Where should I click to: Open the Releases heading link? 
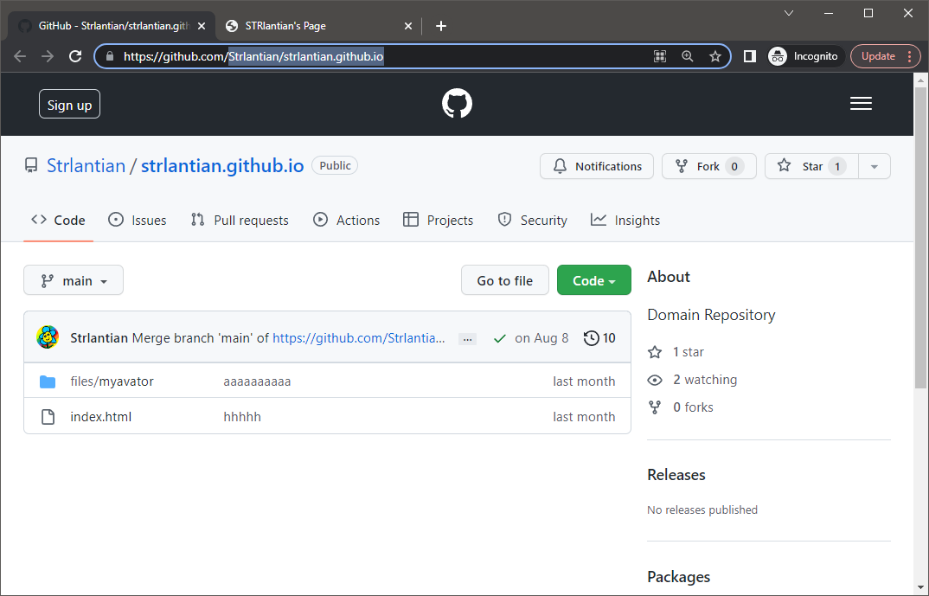(x=676, y=475)
